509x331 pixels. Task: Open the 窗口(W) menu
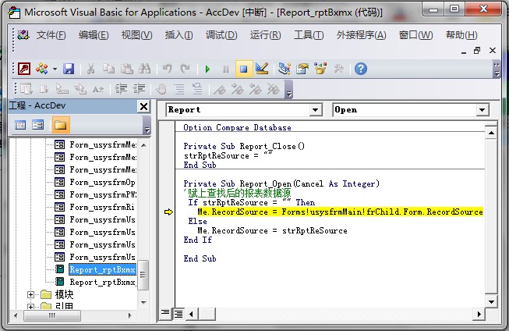415,35
